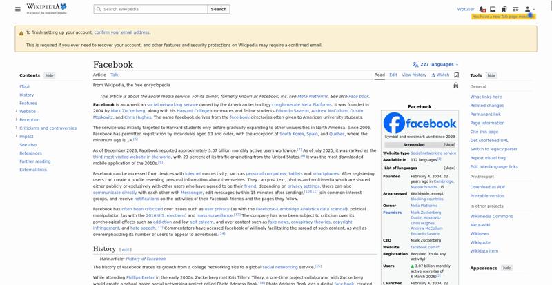Jump to Further reading in Contents

[35, 161]
